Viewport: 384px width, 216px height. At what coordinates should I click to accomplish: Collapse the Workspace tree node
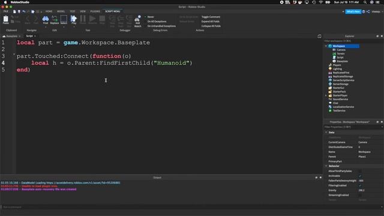326,46
